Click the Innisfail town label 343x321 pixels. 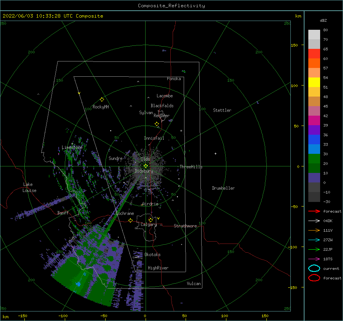pos(154,138)
